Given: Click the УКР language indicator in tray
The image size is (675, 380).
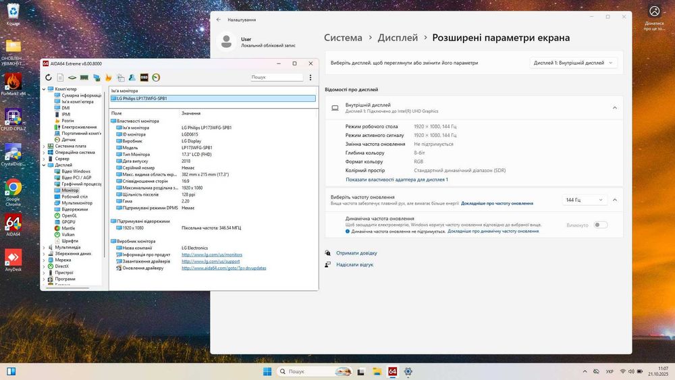Looking at the screenshot, I should pos(610,371).
